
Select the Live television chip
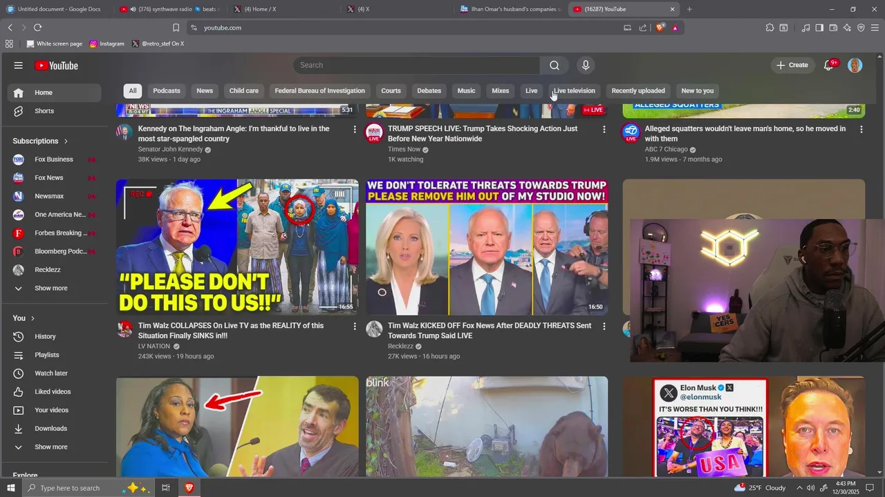point(574,90)
